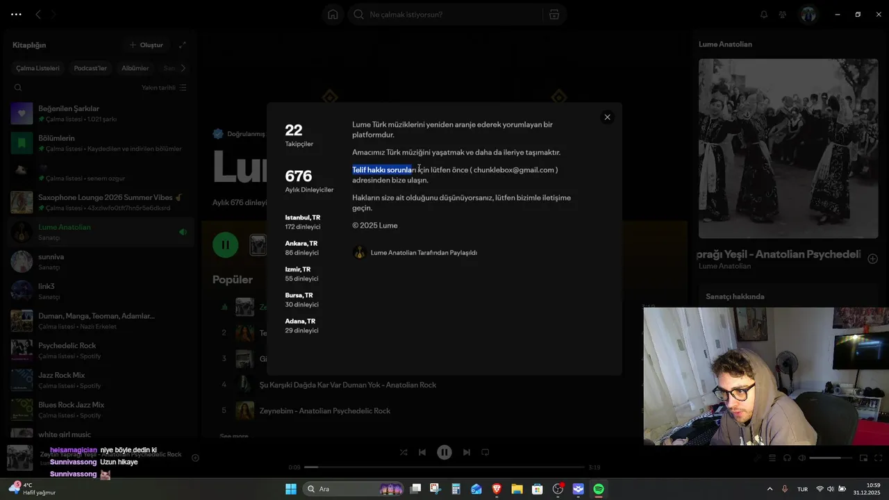Open the notifications bell
This screenshot has height=500, width=889.
pyautogui.click(x=764, y=15)
